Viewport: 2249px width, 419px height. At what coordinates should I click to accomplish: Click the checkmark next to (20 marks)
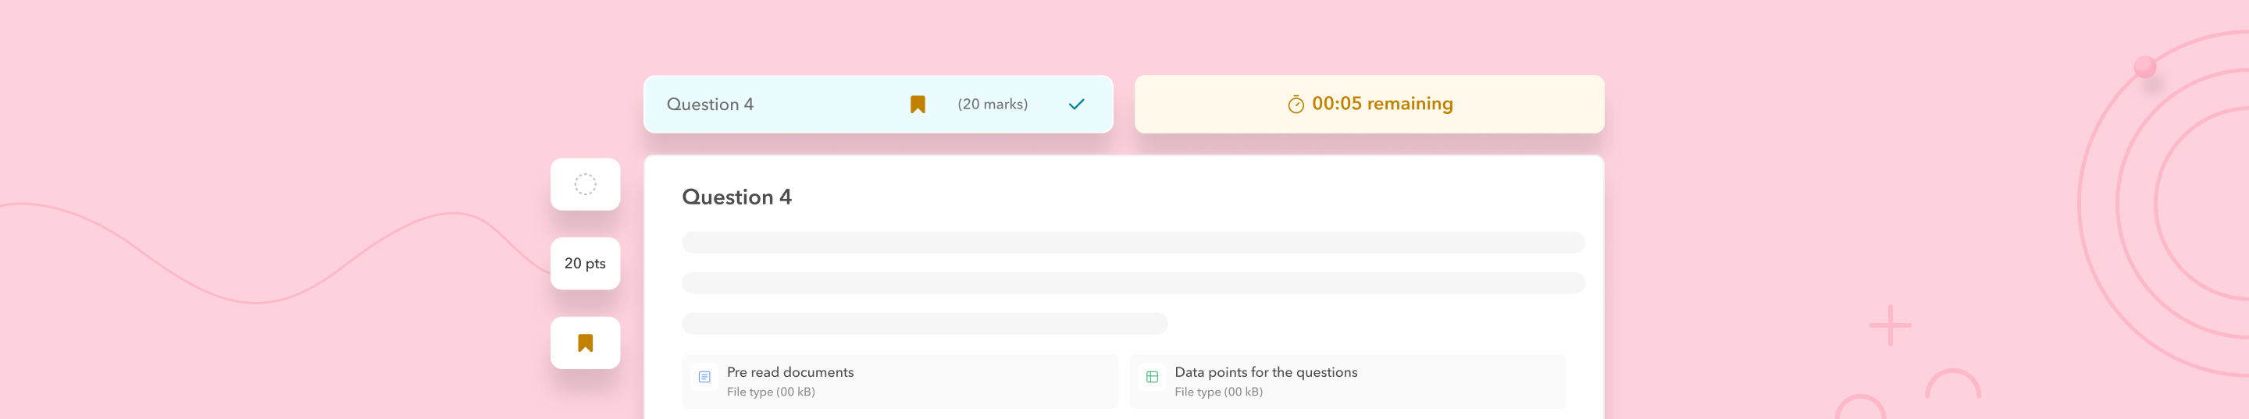pyautogui.click(x=1077, y=105)
